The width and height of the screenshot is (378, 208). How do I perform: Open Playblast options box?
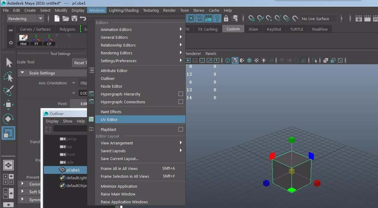point(181,129)
